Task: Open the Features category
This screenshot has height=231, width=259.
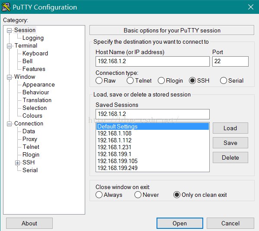Action: click(34, 69)
